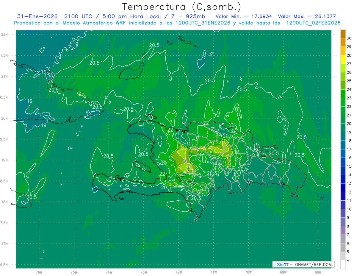Click the "19N" latitude axis label

(5, 160)
